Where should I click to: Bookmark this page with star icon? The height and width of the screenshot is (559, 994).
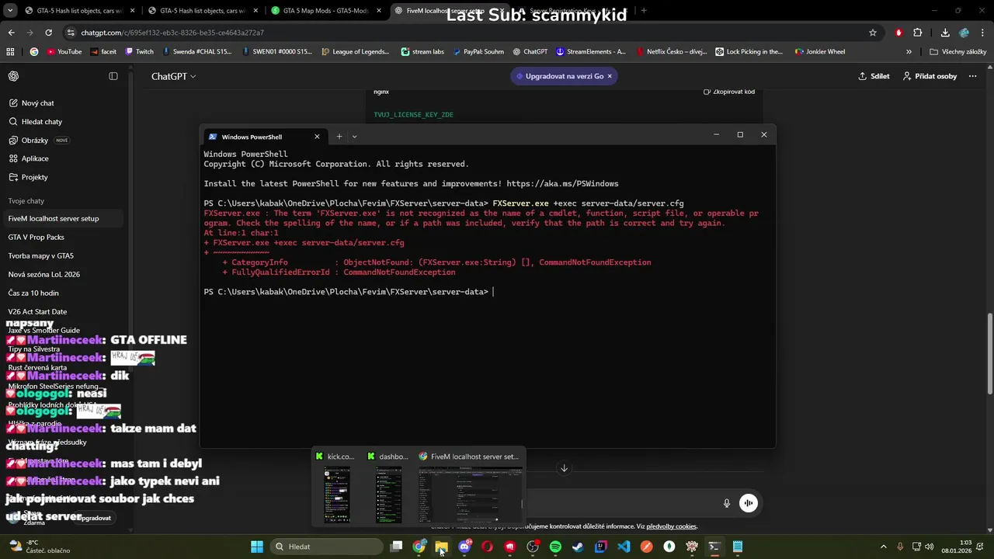tap(873, 33)
